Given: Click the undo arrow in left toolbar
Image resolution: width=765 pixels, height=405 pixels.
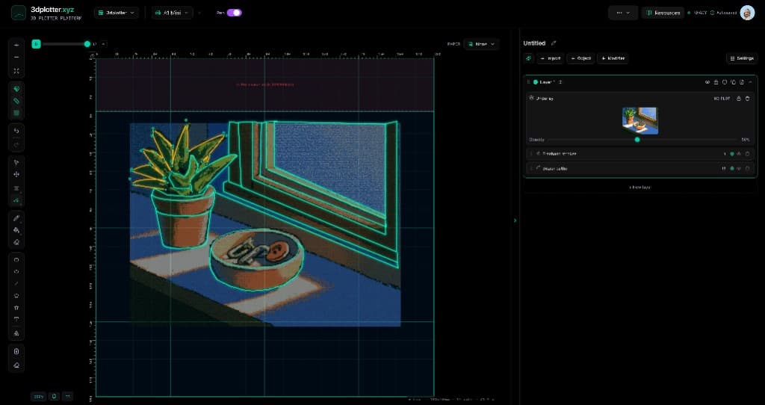Looking at the screenshot, I should [x=16, y=131].
